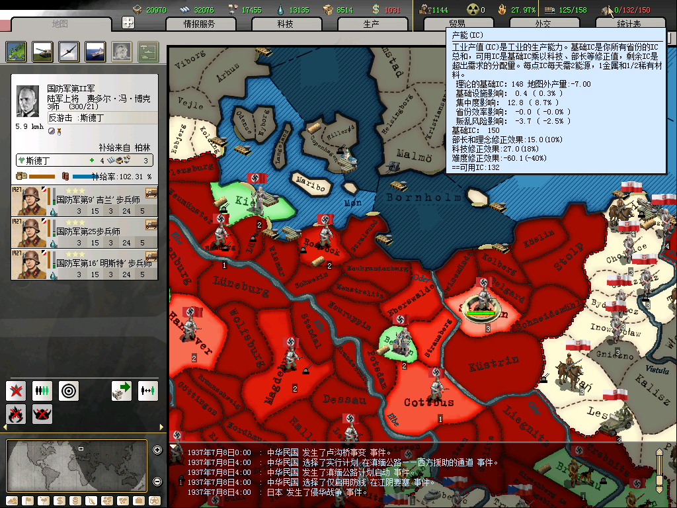677x508 pixels.
Task: Click the Küstrin province label on map
Action: [x=493, y=364]
